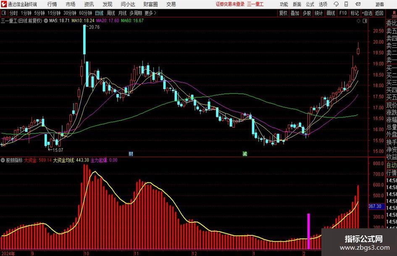
Task: Open the 公式 menu
Action: 310,4
